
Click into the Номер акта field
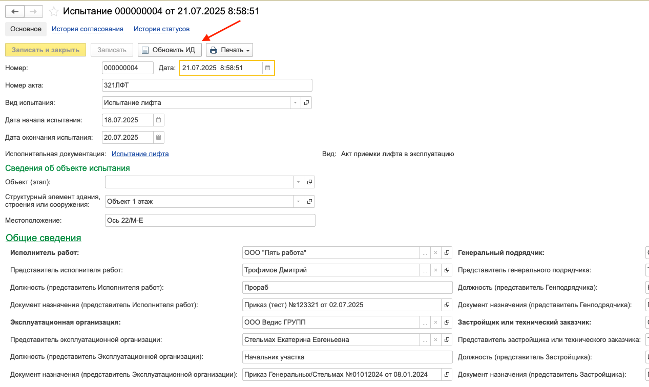tap(207, 85)
